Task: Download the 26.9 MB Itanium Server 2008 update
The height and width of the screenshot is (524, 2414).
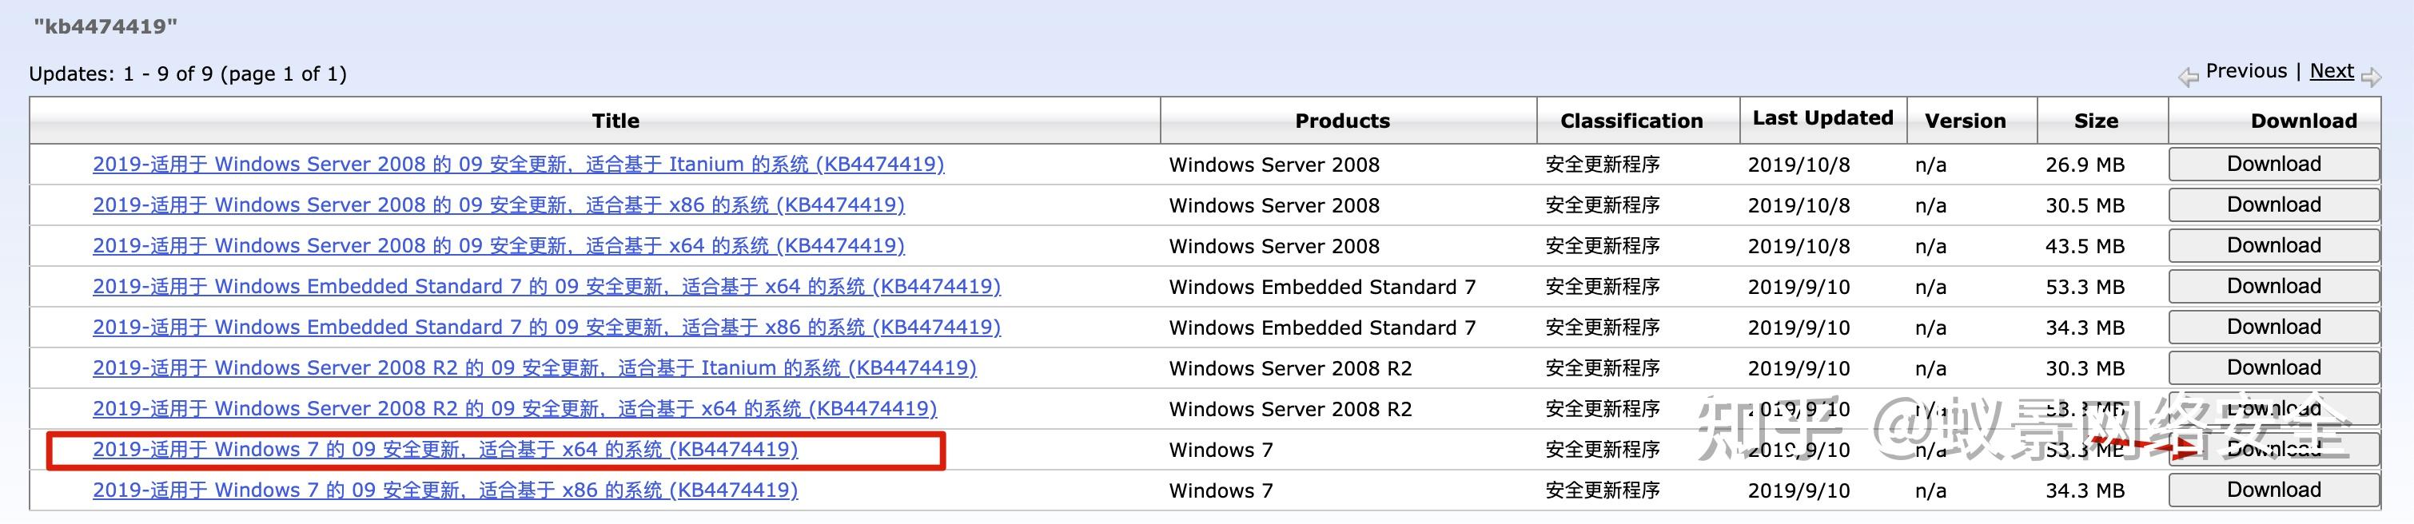Action: tap(2273, 165)
